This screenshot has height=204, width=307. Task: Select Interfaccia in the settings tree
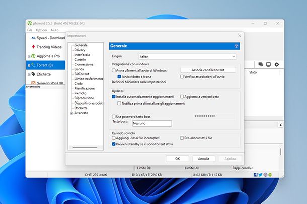[x=82, y=55]
